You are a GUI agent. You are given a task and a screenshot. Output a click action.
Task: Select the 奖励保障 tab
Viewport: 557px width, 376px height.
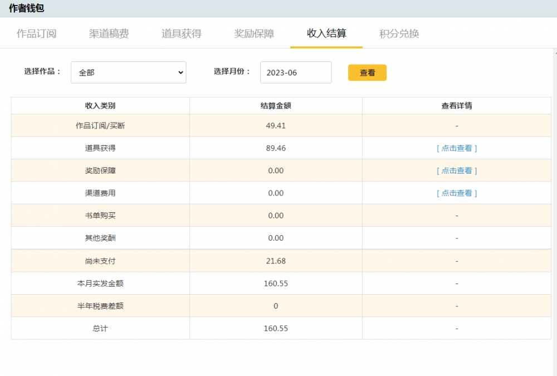254,33
